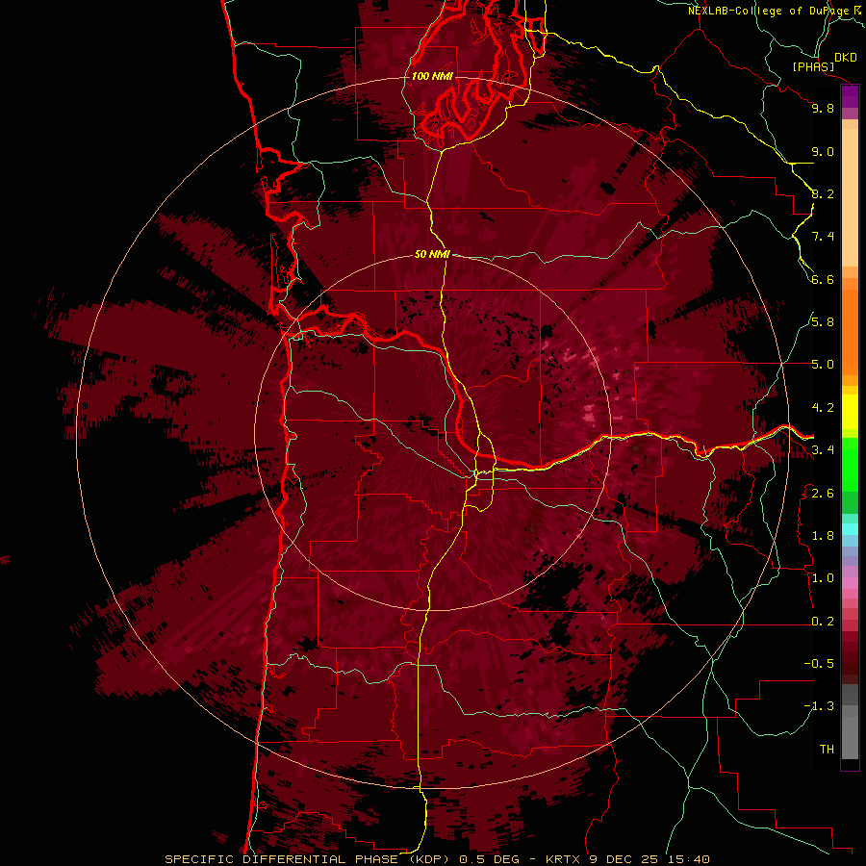Click the 5.0 scale value
Image resolution: width=866 pixels, height=866 pixels.
823,365
